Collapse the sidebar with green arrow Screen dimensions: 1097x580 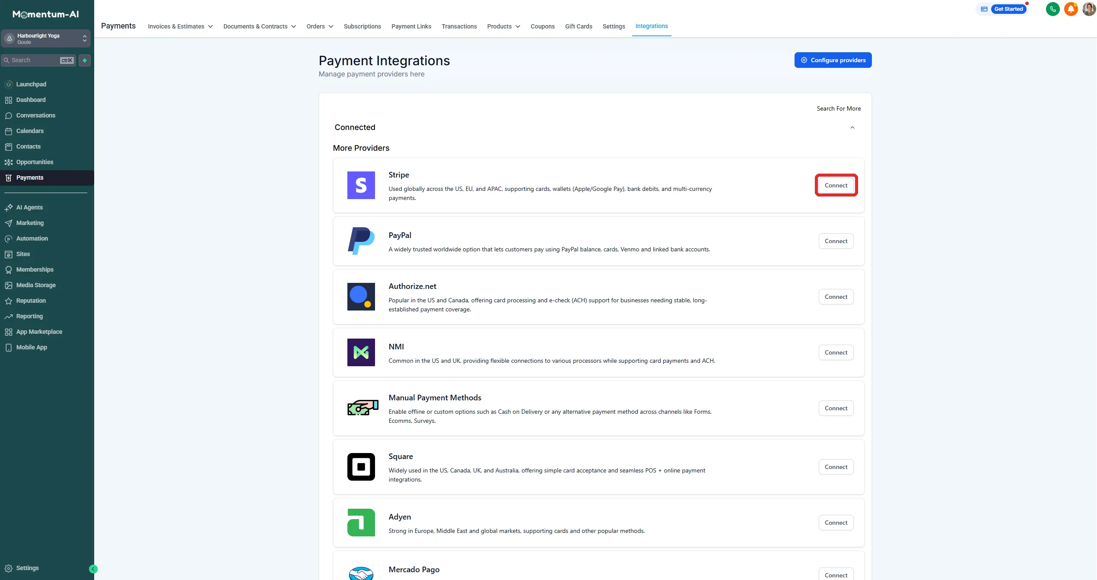coord(93,569)
